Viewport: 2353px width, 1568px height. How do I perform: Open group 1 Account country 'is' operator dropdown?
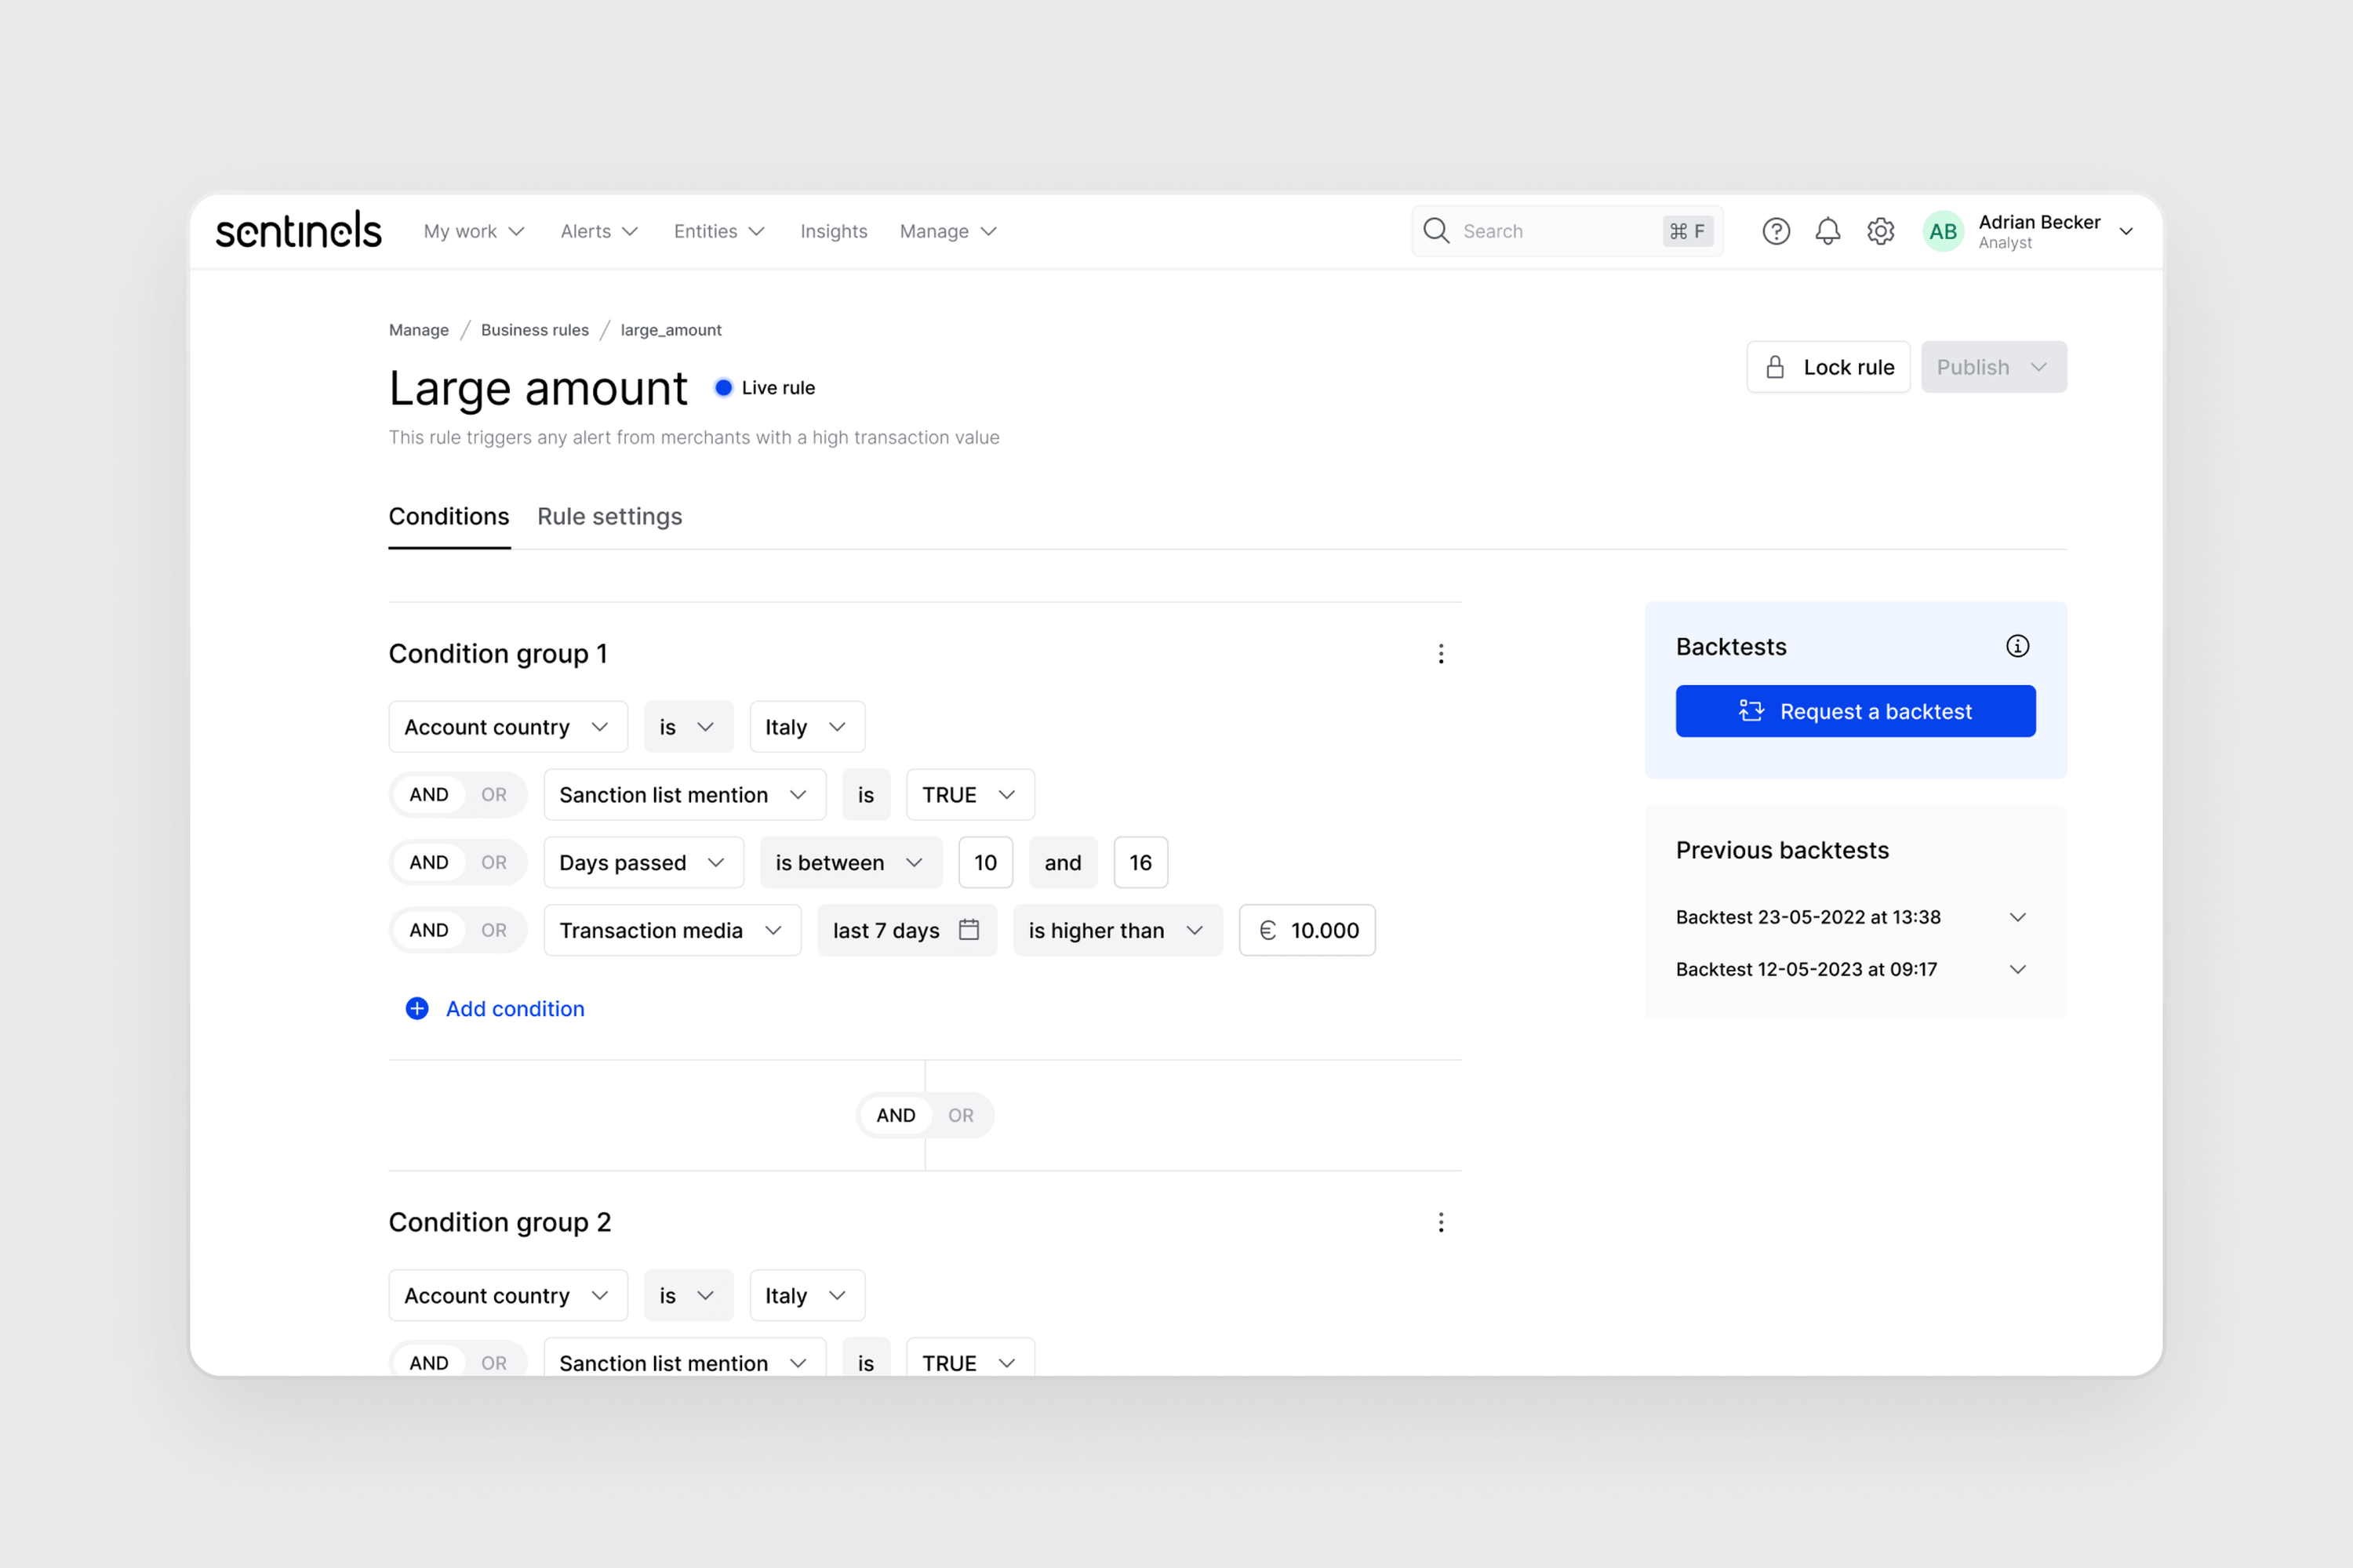tap(689, 727)
